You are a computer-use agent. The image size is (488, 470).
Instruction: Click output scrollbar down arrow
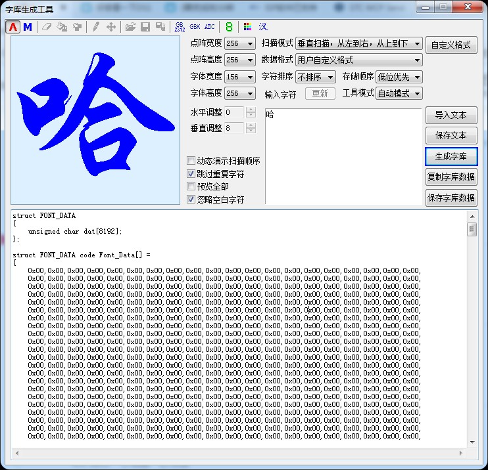pyautogui.click(x=472, y=442)
